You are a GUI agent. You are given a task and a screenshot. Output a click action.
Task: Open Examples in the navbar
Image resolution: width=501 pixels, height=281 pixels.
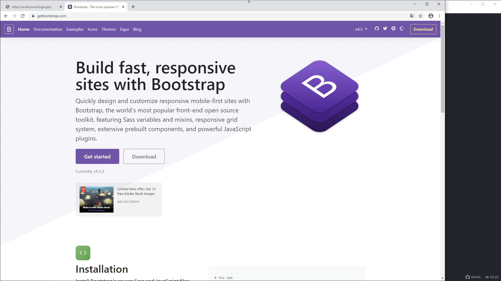point(75,29)
